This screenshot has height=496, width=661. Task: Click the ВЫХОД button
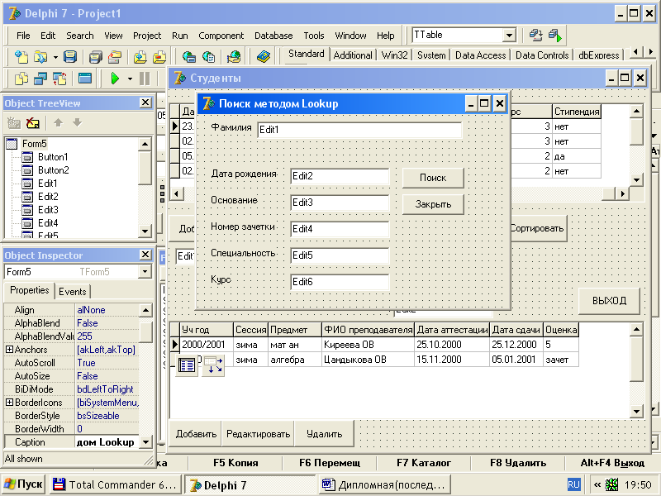[609, 301]
